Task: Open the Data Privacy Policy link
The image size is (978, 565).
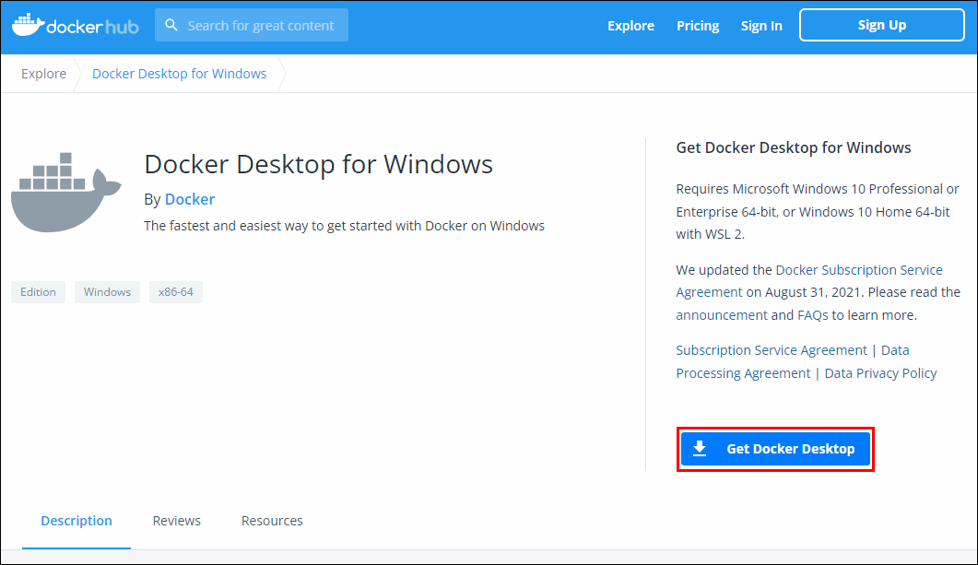Action: (880, 373)
